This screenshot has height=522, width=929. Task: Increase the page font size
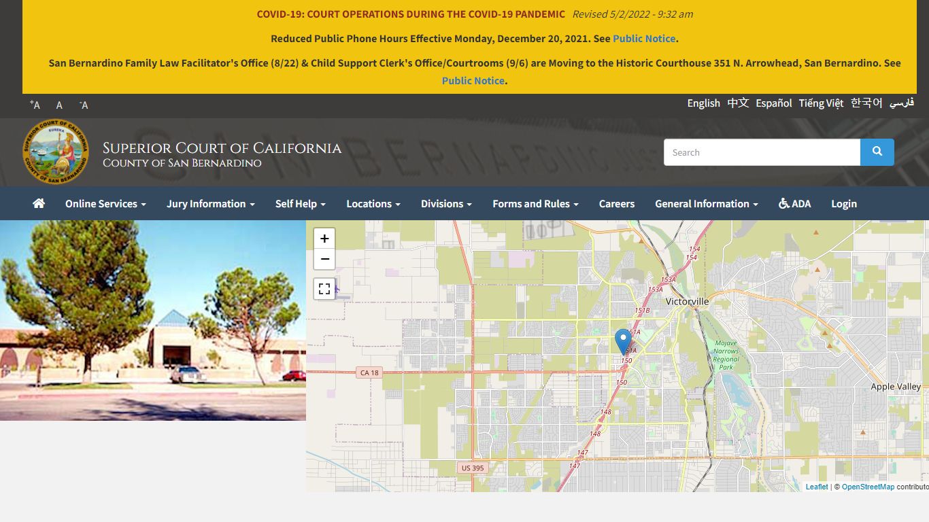[x=35, y=105]
